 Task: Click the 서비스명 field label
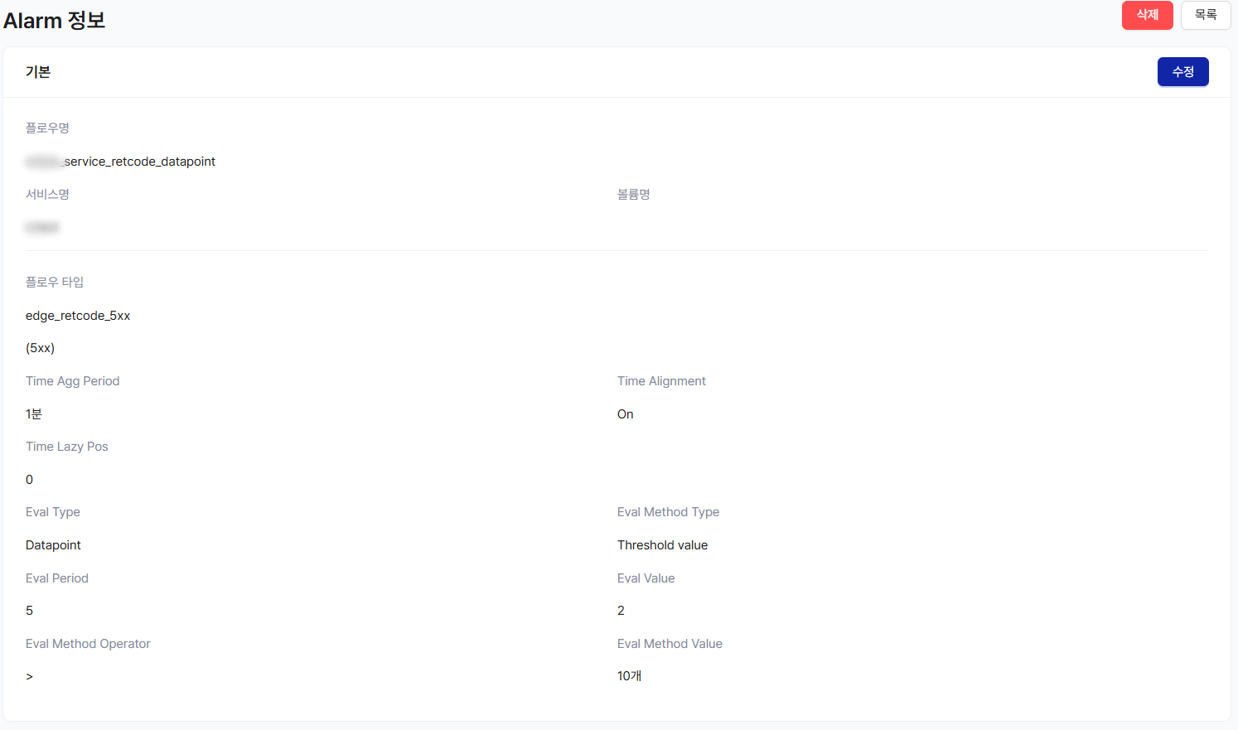[x=47, y=195]
